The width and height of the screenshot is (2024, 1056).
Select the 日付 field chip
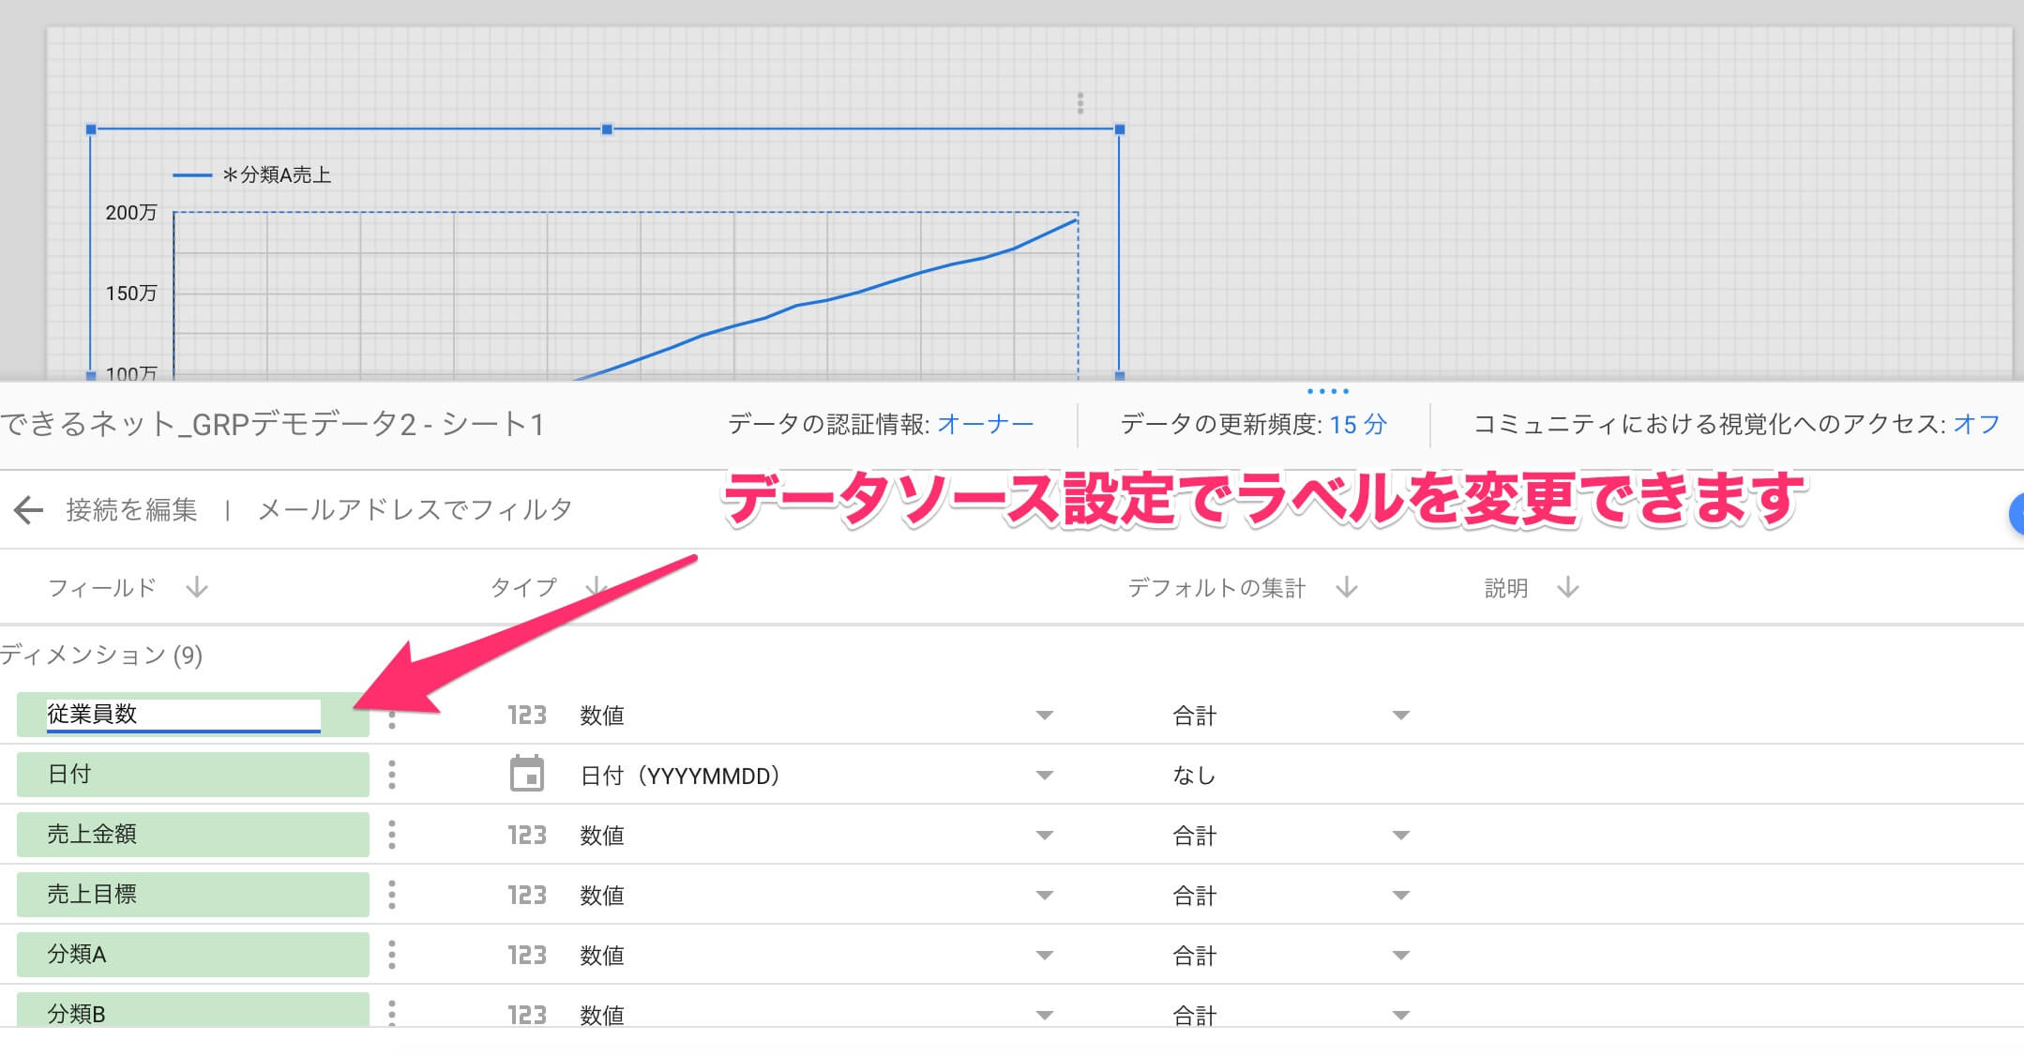193,775
